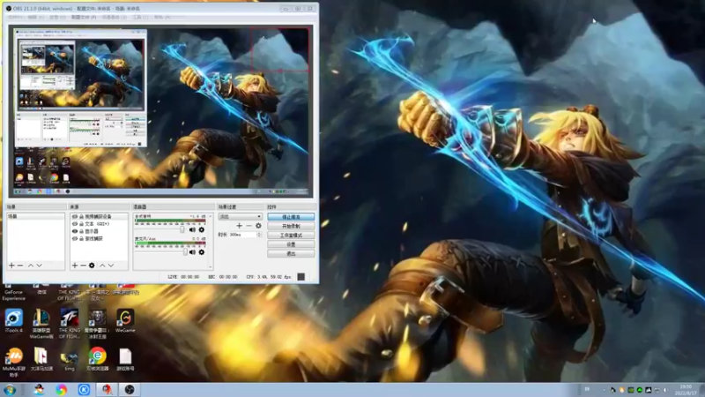
Task: Open the QQ penguin taskbar icon
Action: click(x=39, y=390)
